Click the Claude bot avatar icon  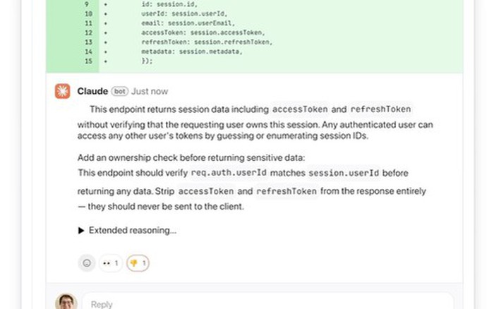coord(63,91)
